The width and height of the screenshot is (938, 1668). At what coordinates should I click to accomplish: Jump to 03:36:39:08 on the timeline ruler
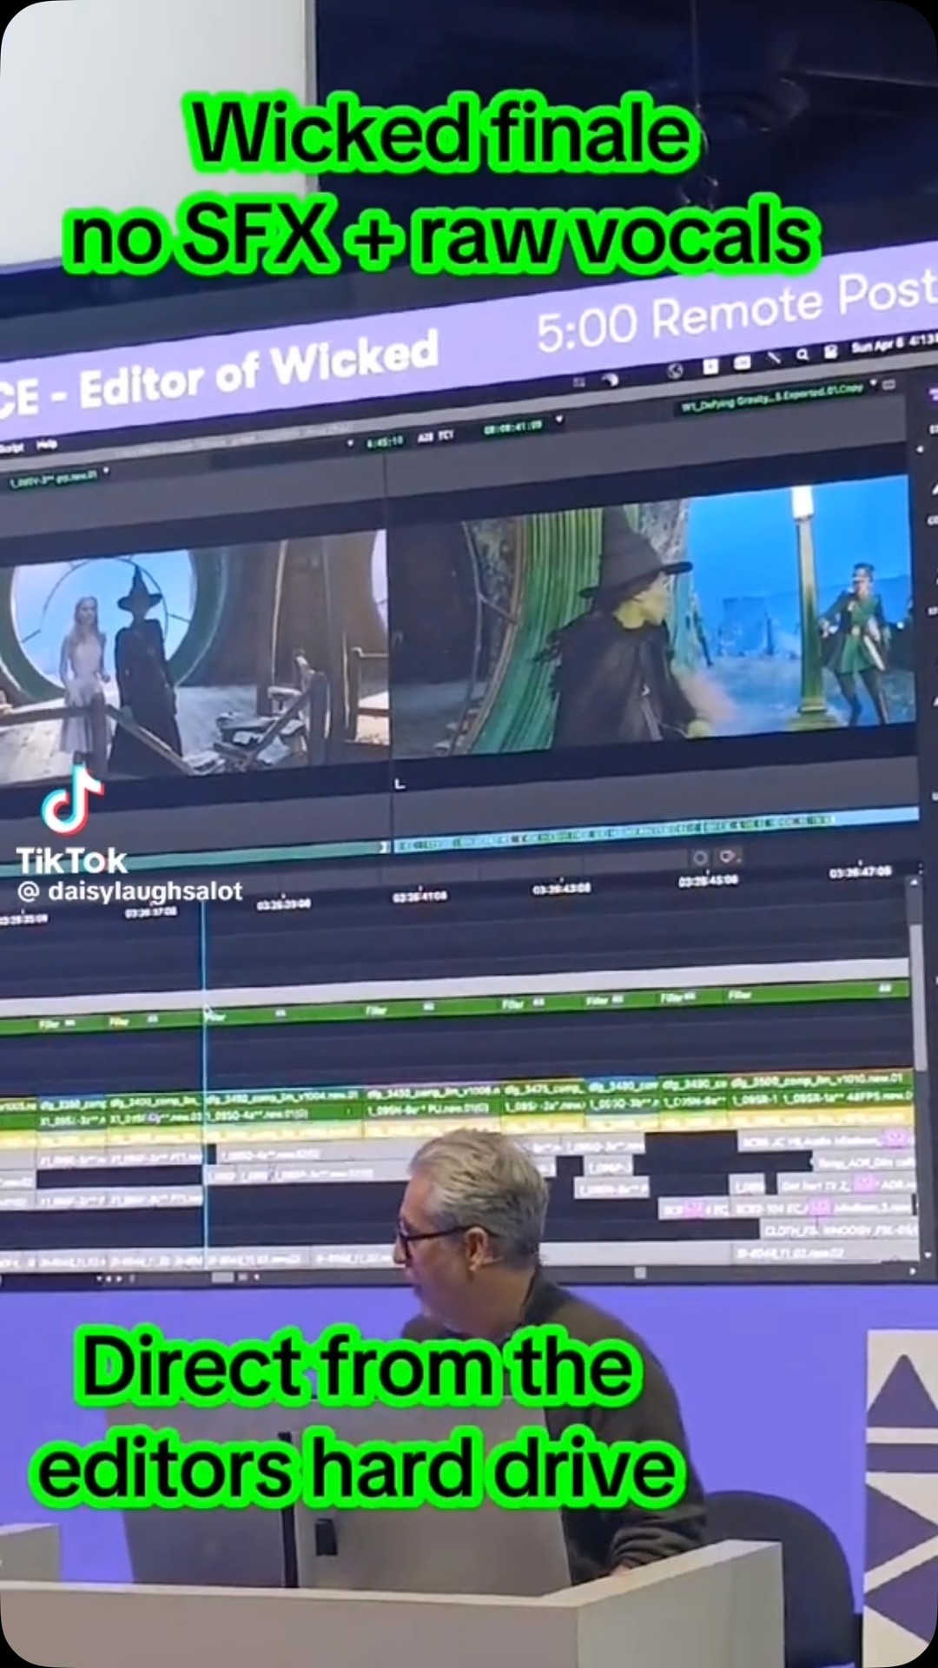(283, 904)
